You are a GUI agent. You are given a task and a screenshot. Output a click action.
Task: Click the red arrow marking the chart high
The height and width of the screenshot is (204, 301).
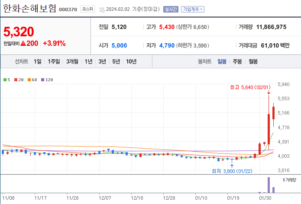coord(269,92)
